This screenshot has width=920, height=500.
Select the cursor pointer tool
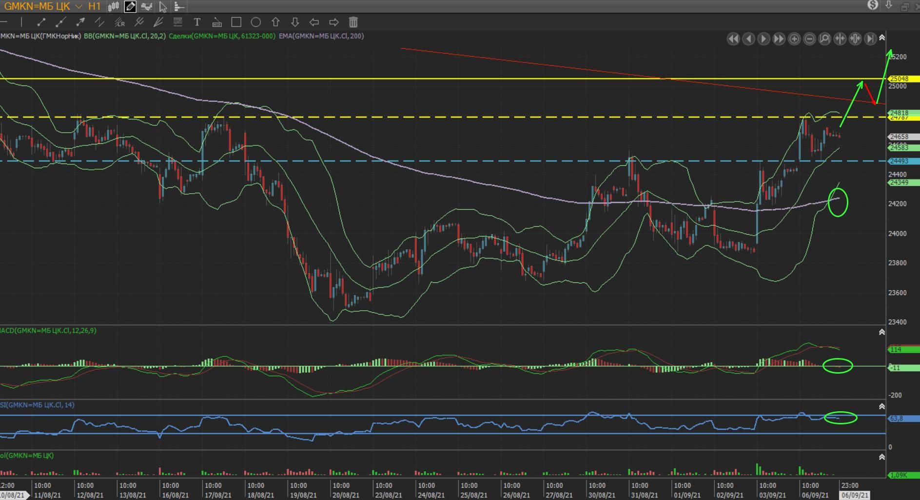click(x=163, y=7)
